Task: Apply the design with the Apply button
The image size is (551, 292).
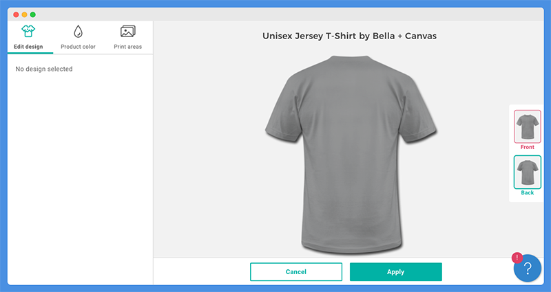Action: 395,271
